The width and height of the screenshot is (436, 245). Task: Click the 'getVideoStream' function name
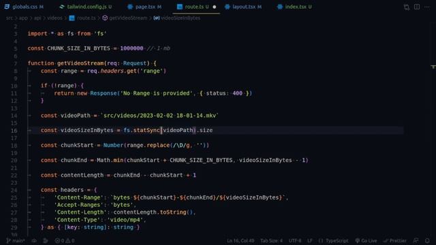(x=80, y=63)
